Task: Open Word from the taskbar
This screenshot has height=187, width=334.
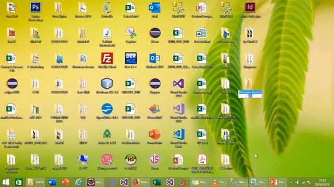Action: pyautogui.click(x=52, y=182)
